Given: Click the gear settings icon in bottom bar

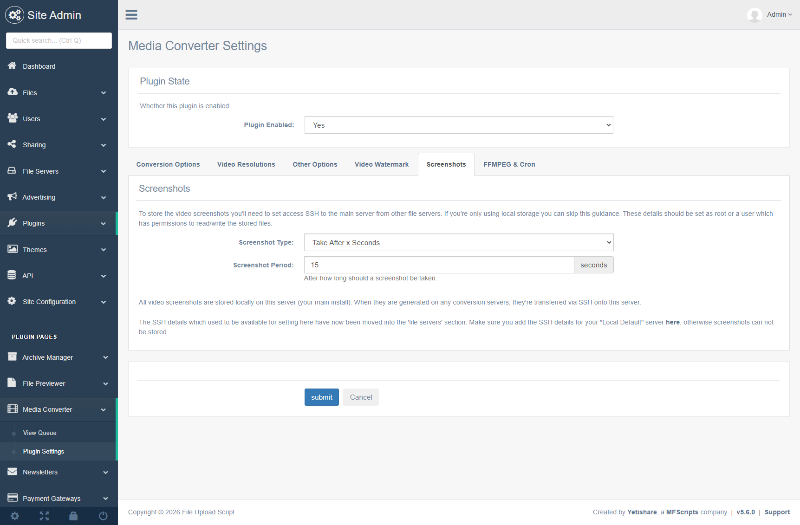Looking at the screenshot, I should coord(15,516).
